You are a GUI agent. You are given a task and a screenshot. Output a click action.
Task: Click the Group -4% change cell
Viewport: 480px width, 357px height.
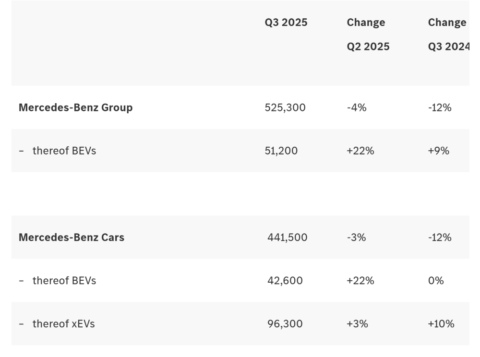357,107
